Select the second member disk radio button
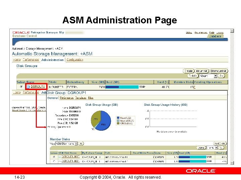The width and height of the screenshot is (241, 180). point(54,161)
